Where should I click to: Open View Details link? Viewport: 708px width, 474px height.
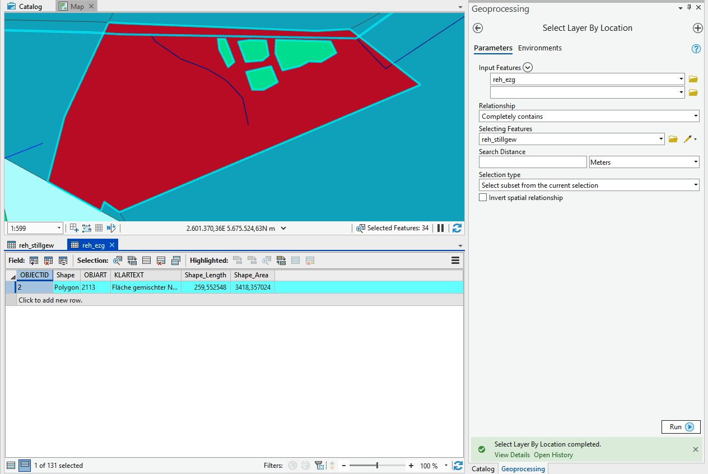512,455
